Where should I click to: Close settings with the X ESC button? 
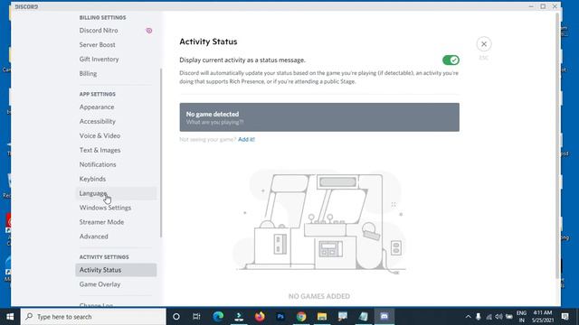[484, 44]
